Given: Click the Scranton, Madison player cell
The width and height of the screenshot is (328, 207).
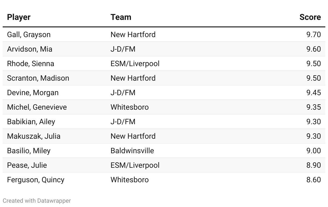Looking at the screenshot, I should click(38, 78).
